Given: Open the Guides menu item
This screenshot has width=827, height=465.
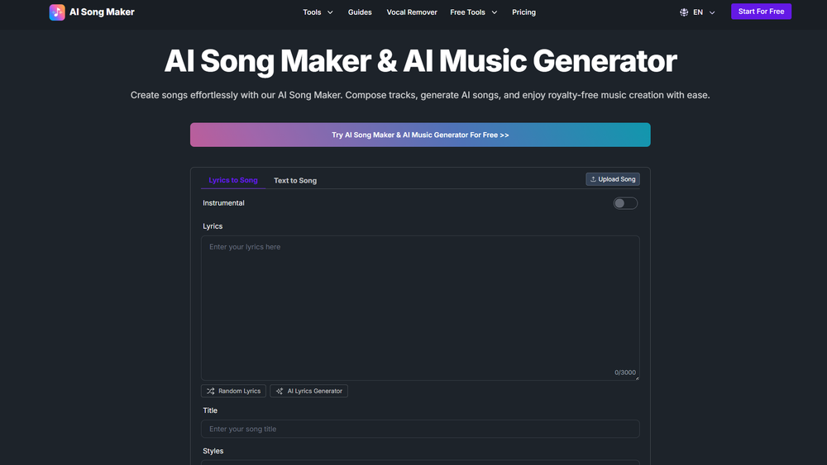Looking at the screenshot, I should [x=360, y=12].
